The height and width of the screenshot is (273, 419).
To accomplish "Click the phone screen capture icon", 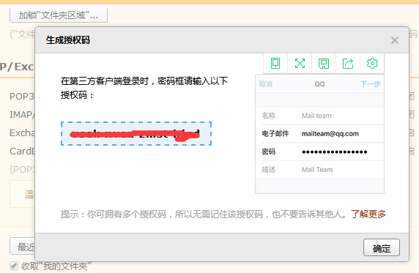I will [x=275, y=64].
